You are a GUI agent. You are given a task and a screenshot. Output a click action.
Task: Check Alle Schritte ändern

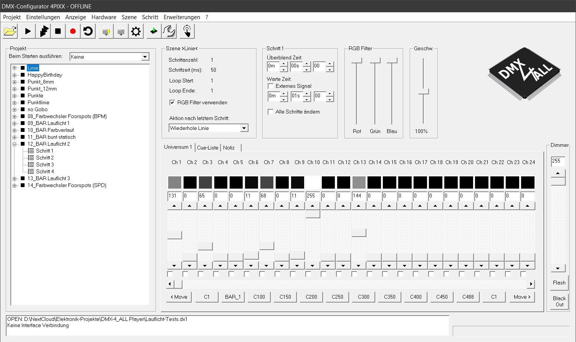click(271, 112)
